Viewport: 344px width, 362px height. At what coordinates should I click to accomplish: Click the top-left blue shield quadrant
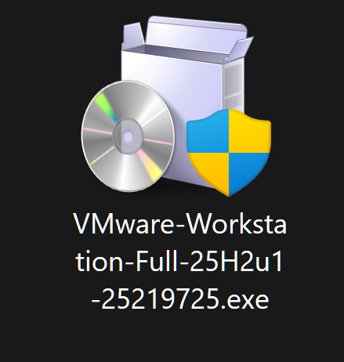(209, 132)
